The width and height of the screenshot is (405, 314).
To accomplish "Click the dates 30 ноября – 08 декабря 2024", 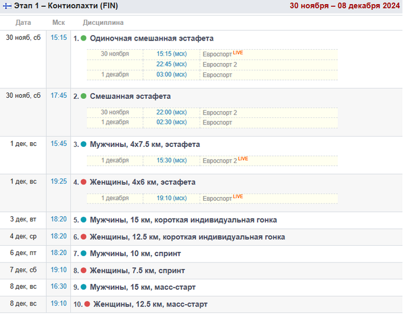I will point(345,6).
